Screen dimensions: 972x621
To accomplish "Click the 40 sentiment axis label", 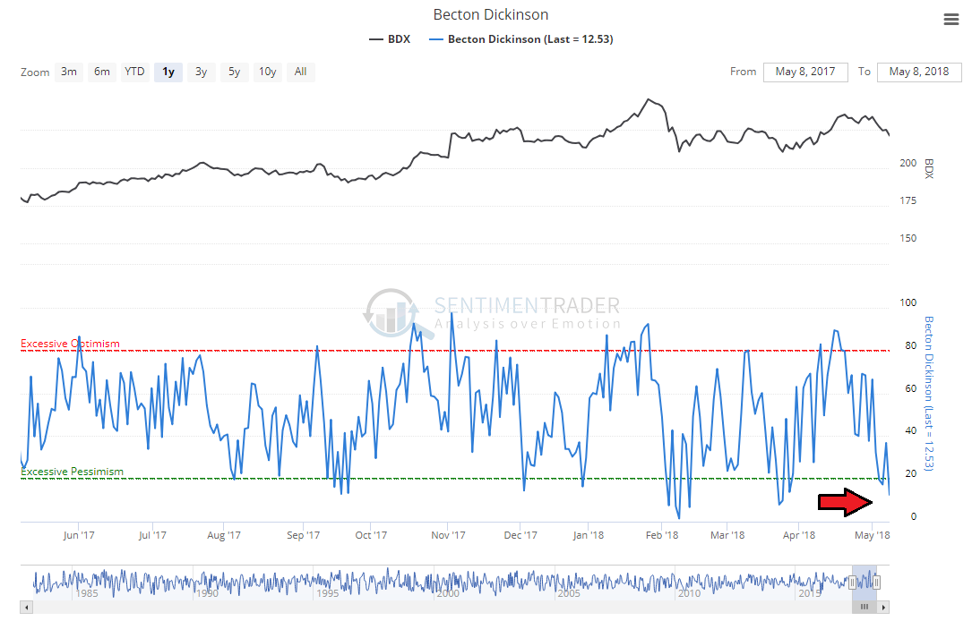I will (910, 431).
